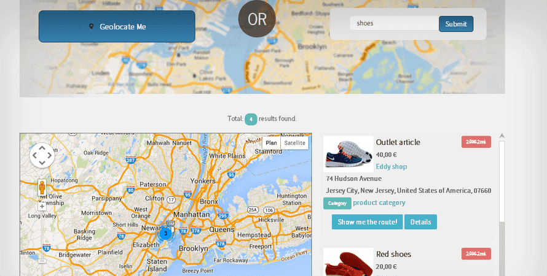Switch the map to Satellite view
Image resolution: width=547 pixels, height=276 pixels.
click(x=294, y=143)
